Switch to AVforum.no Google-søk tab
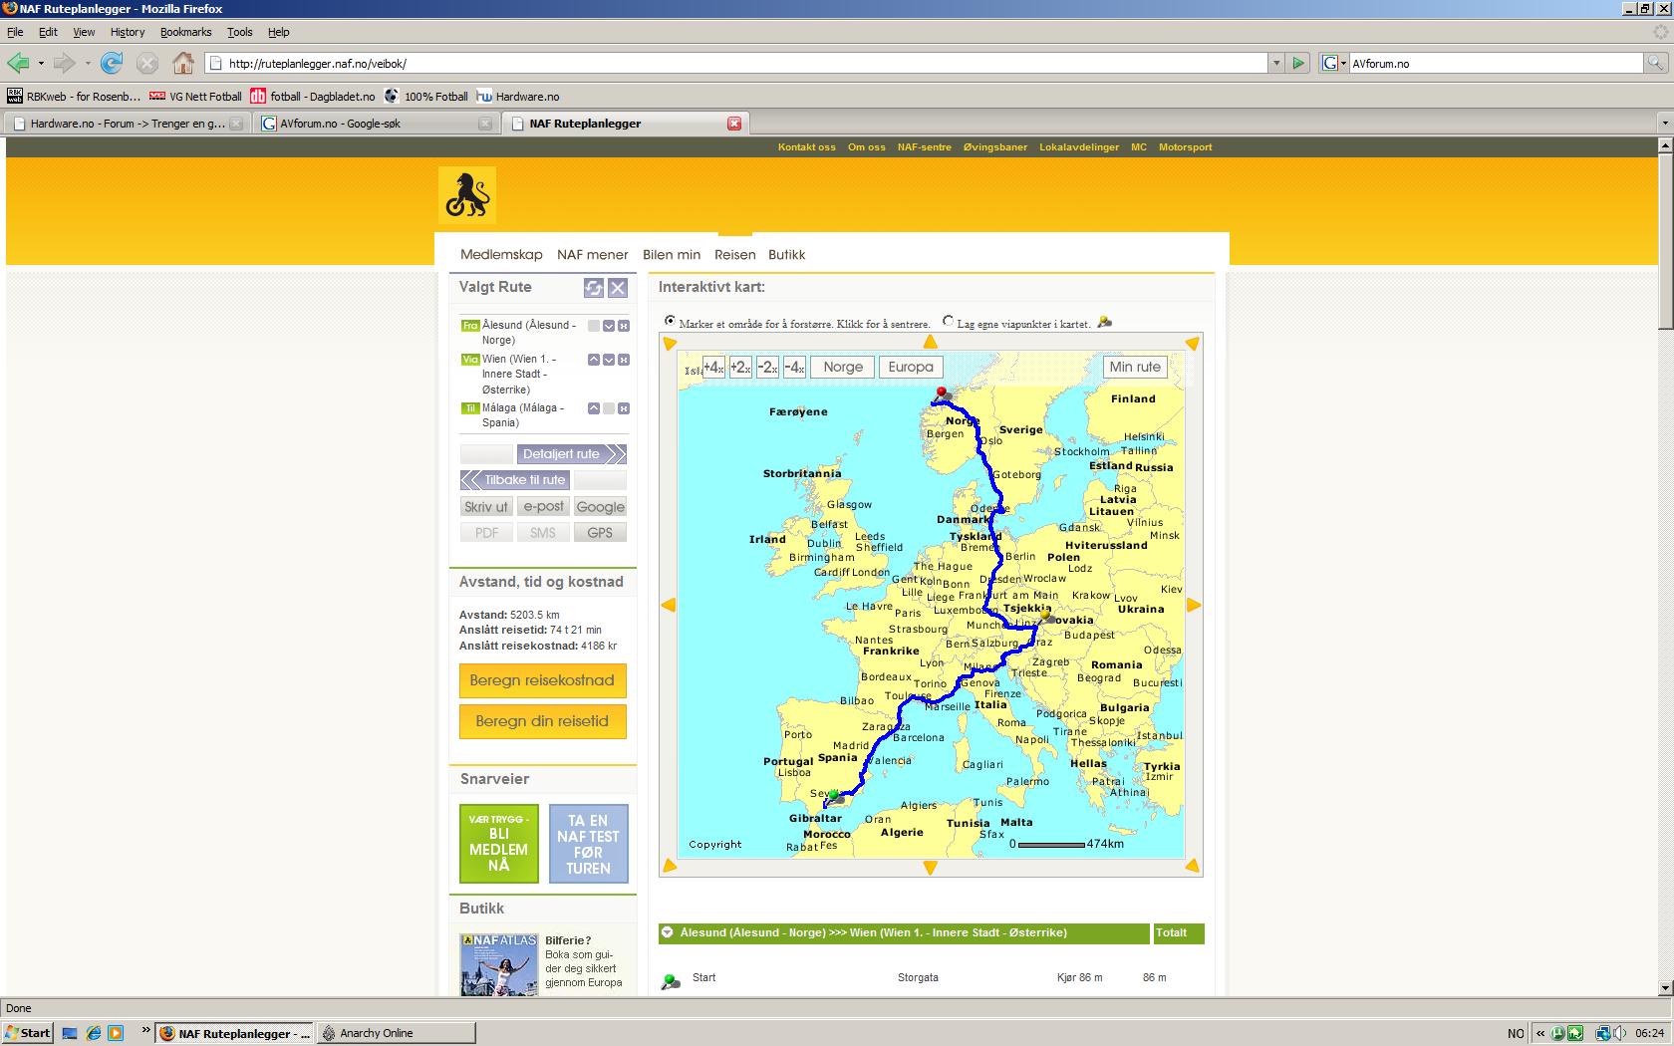Viewport: 1674px width, 1046px height. point(375,124)
